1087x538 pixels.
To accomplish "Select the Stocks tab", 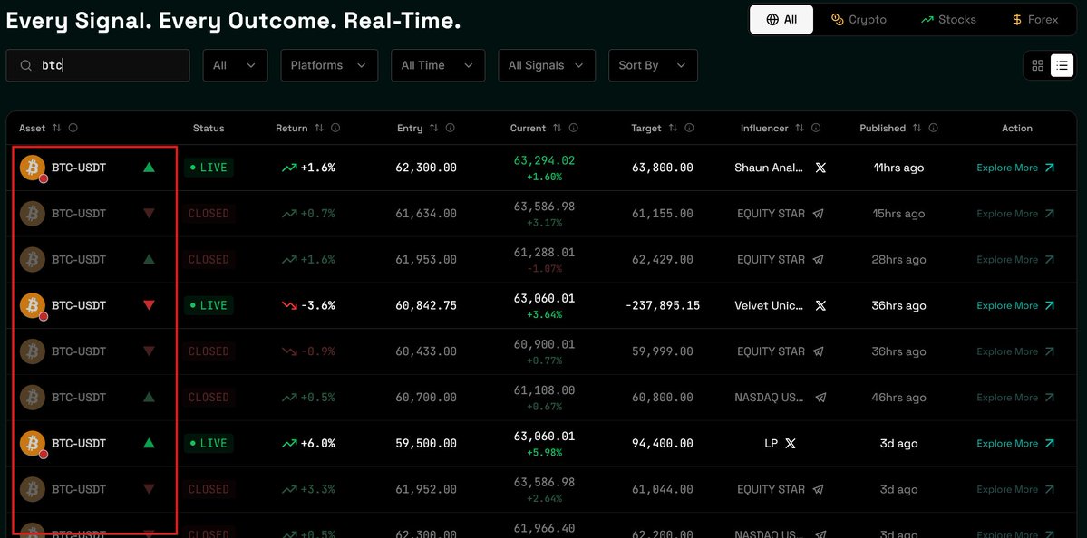I will click(x=947, y=19).
